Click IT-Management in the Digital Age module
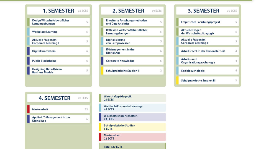The image size is (266, 149). [x=132, y=51]
